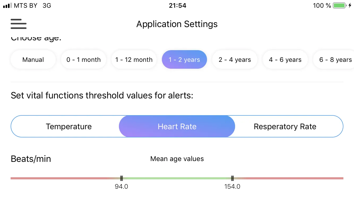Pick the 4 - 6 years age chip
The width and height of the screenshot is (354, 199).
285,60
